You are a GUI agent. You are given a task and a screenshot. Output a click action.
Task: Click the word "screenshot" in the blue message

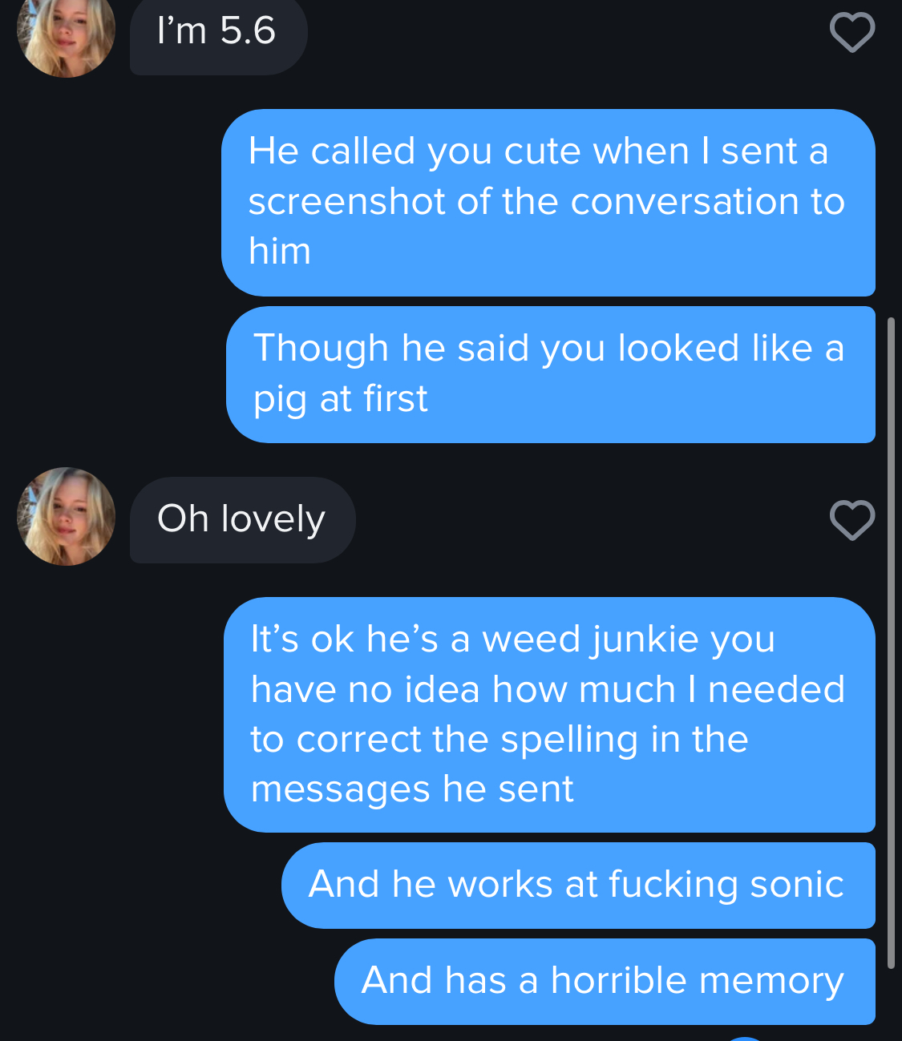346,202
